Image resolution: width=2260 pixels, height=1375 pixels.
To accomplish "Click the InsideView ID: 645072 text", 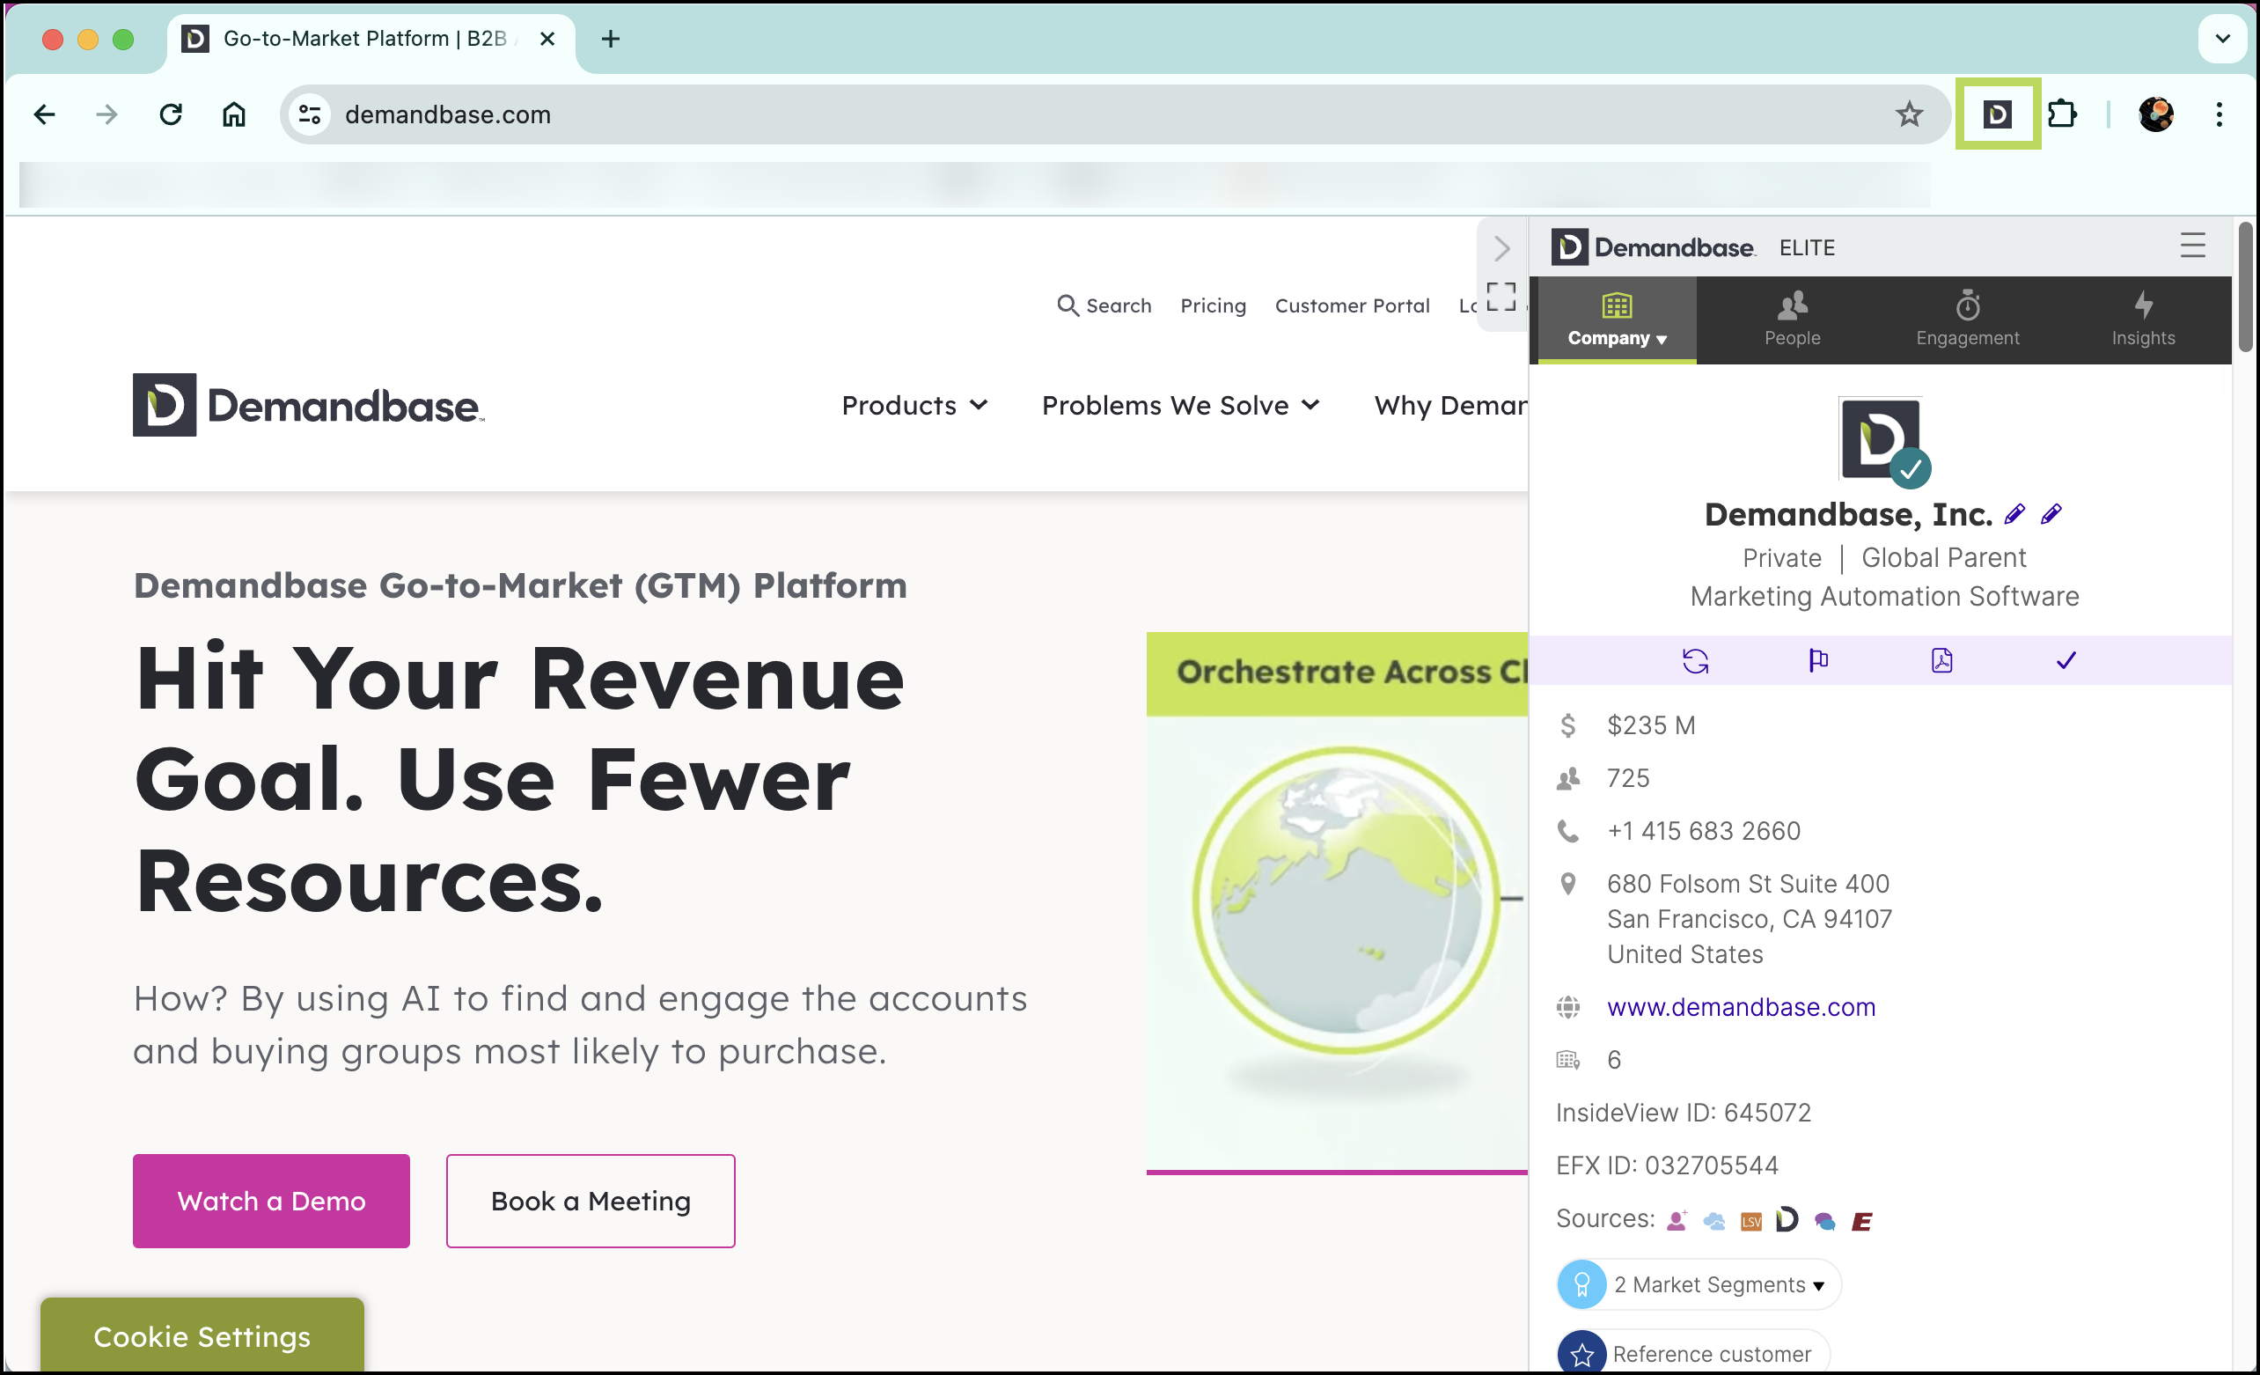I will click(1683, 1113).
